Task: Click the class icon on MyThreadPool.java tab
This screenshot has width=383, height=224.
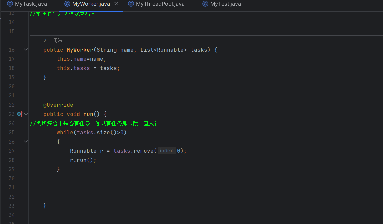Action: [x=131, y=4]
